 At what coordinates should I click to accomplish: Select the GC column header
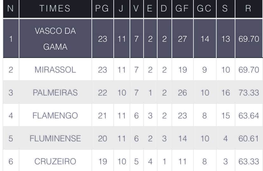pos(204,9)
